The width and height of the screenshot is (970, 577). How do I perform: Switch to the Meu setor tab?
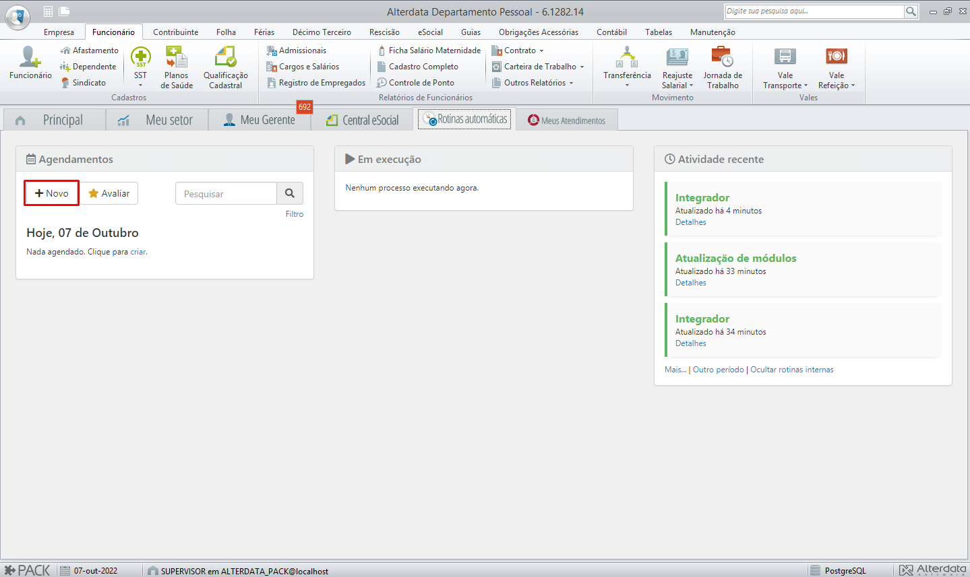tap(156, 120)
